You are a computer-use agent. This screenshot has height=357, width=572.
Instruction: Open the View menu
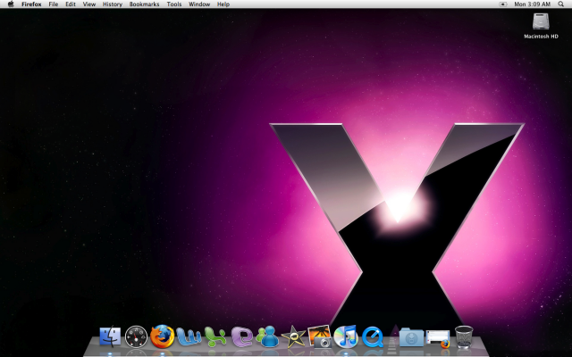coord(89,4)
